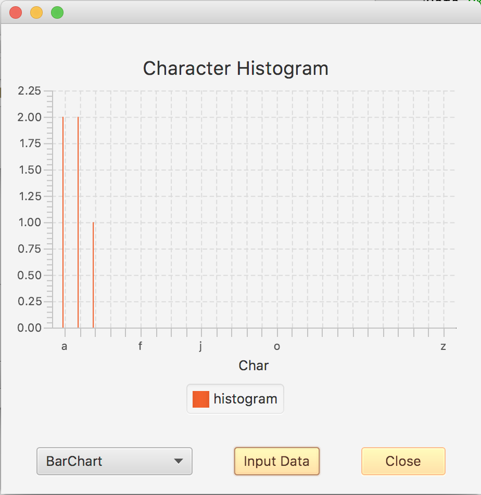Screen dimensions: 481x495
Task: Click the 'j' label on x-axis
Action: [200, 345]
